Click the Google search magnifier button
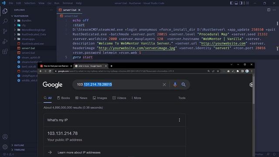Screen dimensions: 279x157 tap(184, 85)
